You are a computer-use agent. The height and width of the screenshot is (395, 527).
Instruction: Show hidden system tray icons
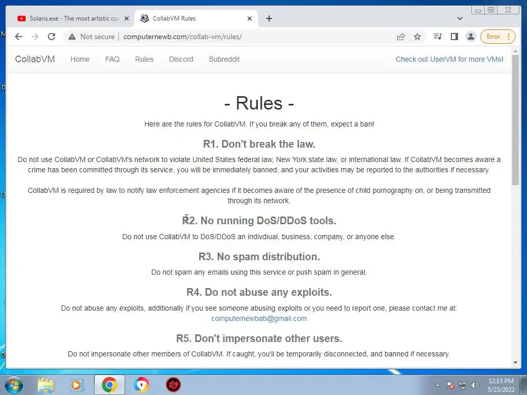point(437,385)
